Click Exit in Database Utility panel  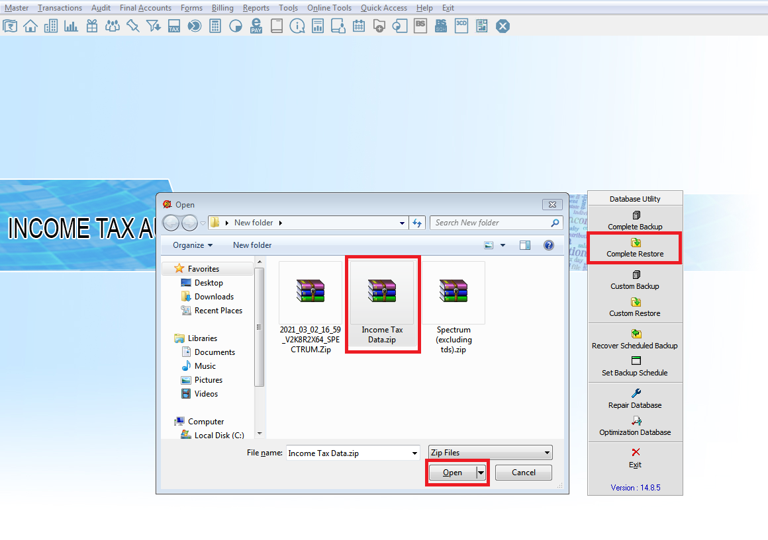coord(636,458)
